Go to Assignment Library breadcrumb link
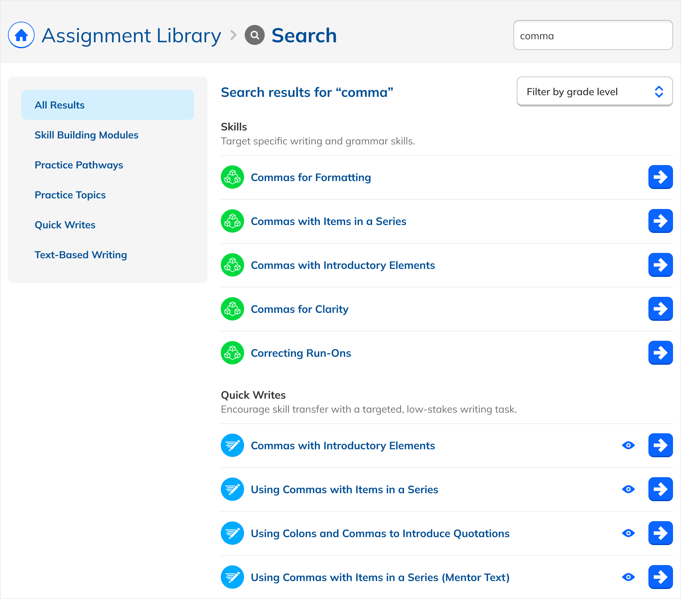681x599 pixels. (x=131, y=35)
